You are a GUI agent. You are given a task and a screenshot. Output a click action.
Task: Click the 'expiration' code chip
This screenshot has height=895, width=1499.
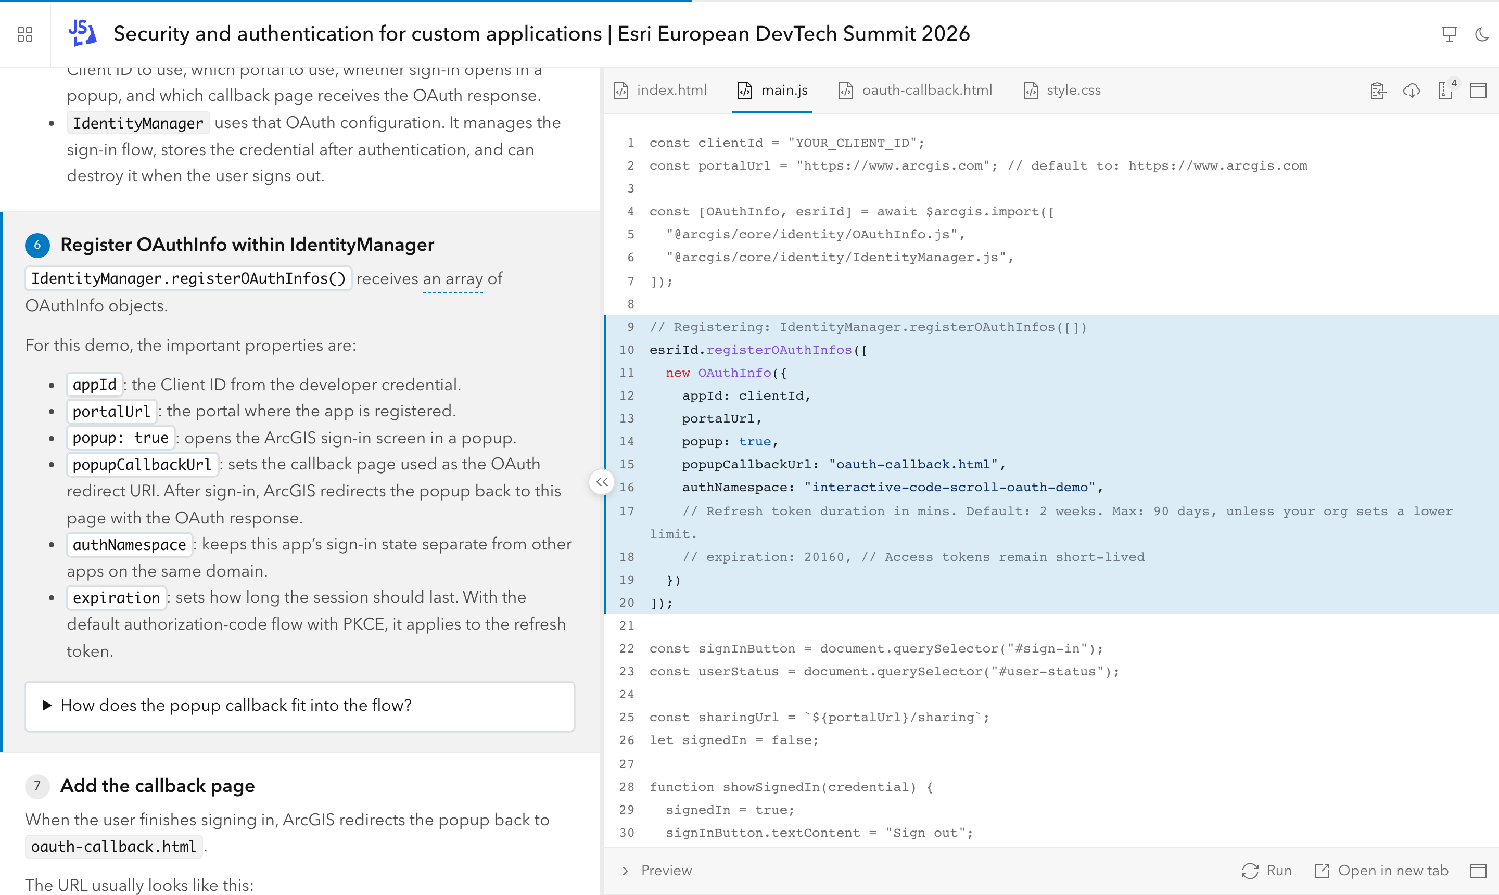pyautogui.click(x=117, y=598)
